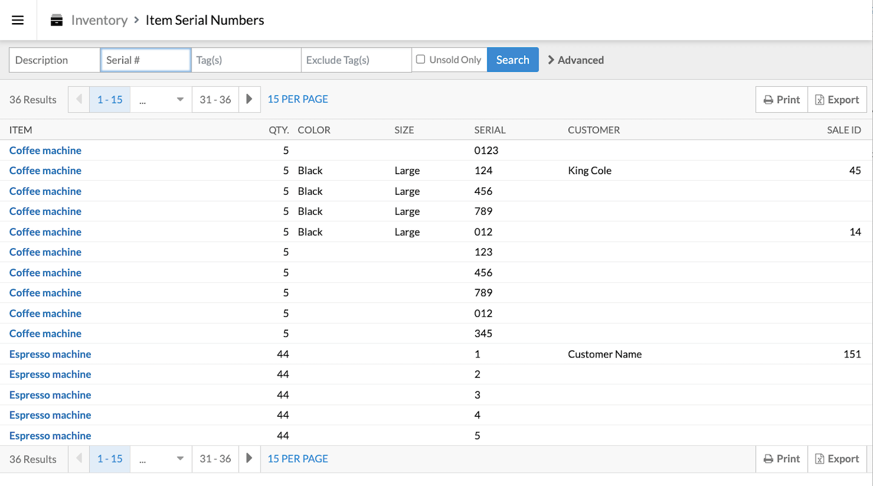
Task: Click the Inventory breadcrumb link
Action: point(99,20)
